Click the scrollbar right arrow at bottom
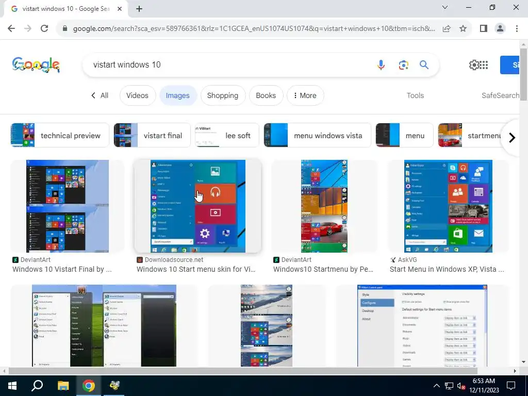 [515, 371]
